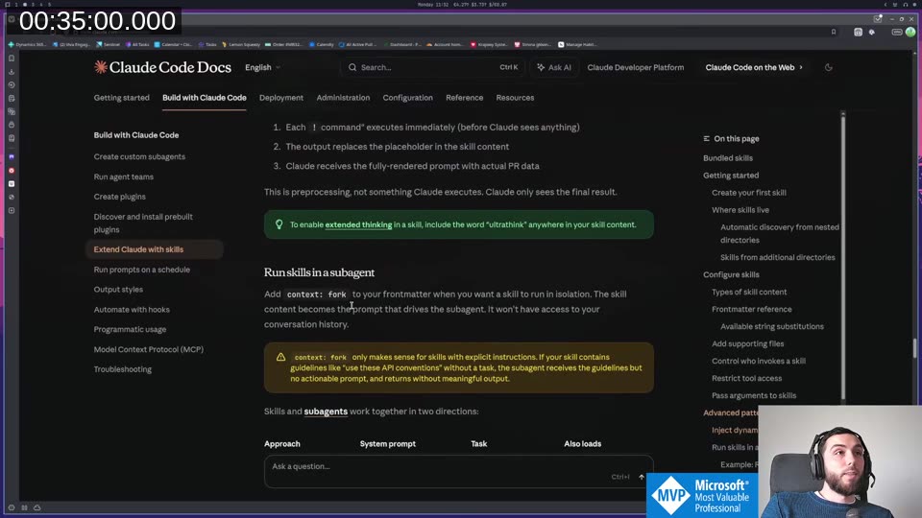Open Automate with hooks in the sidebar
The image size is (922, 518).
coord(132,310)
